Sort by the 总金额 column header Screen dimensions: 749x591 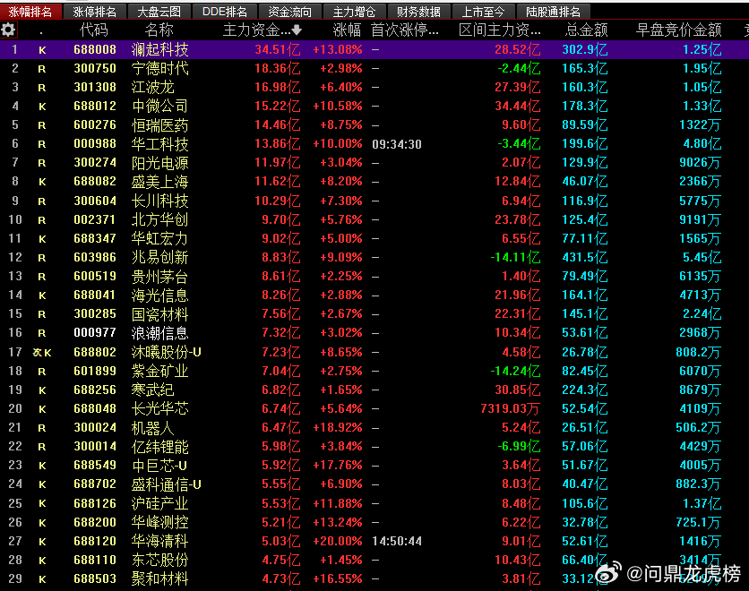click(586, 30)
